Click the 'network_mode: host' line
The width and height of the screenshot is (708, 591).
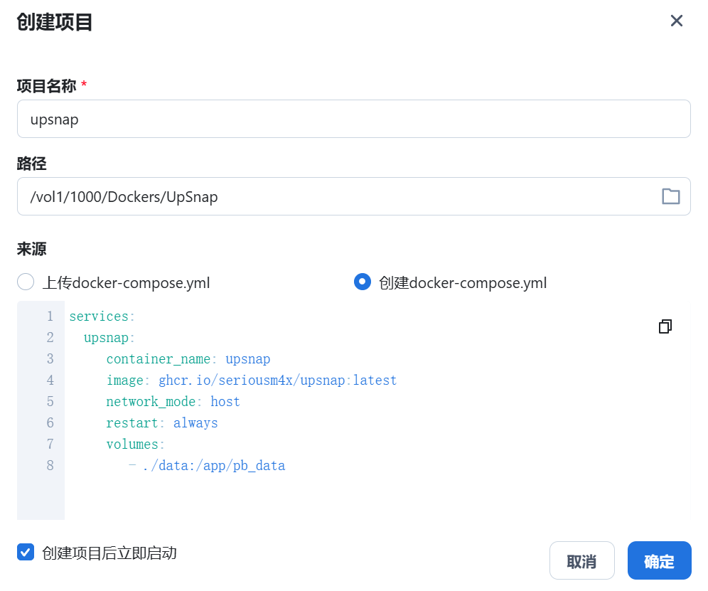[173, 402]
